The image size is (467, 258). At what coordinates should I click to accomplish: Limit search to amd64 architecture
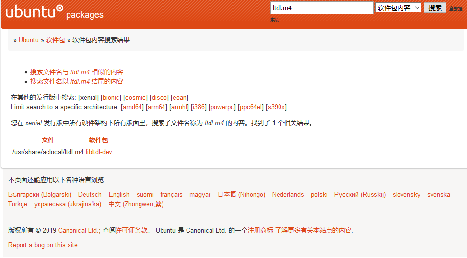point(133,107)
